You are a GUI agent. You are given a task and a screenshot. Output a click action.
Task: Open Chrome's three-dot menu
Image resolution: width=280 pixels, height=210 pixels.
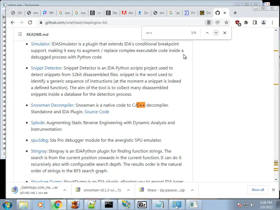pos(272,22)
